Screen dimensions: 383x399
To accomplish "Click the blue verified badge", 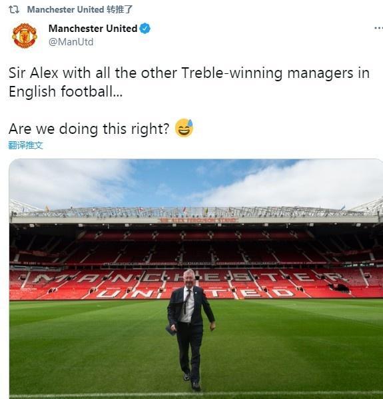I will point(145,28).
